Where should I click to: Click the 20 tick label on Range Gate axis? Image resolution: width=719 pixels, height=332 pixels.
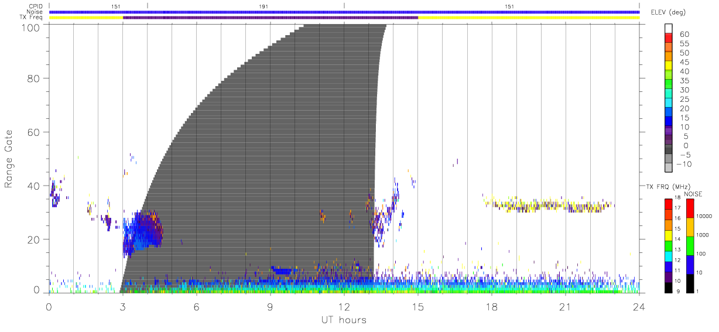click(35, 239)
